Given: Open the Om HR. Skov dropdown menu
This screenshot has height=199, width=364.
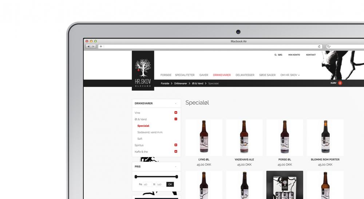Looking at the screenshot, I should click(x=290, y=75).
